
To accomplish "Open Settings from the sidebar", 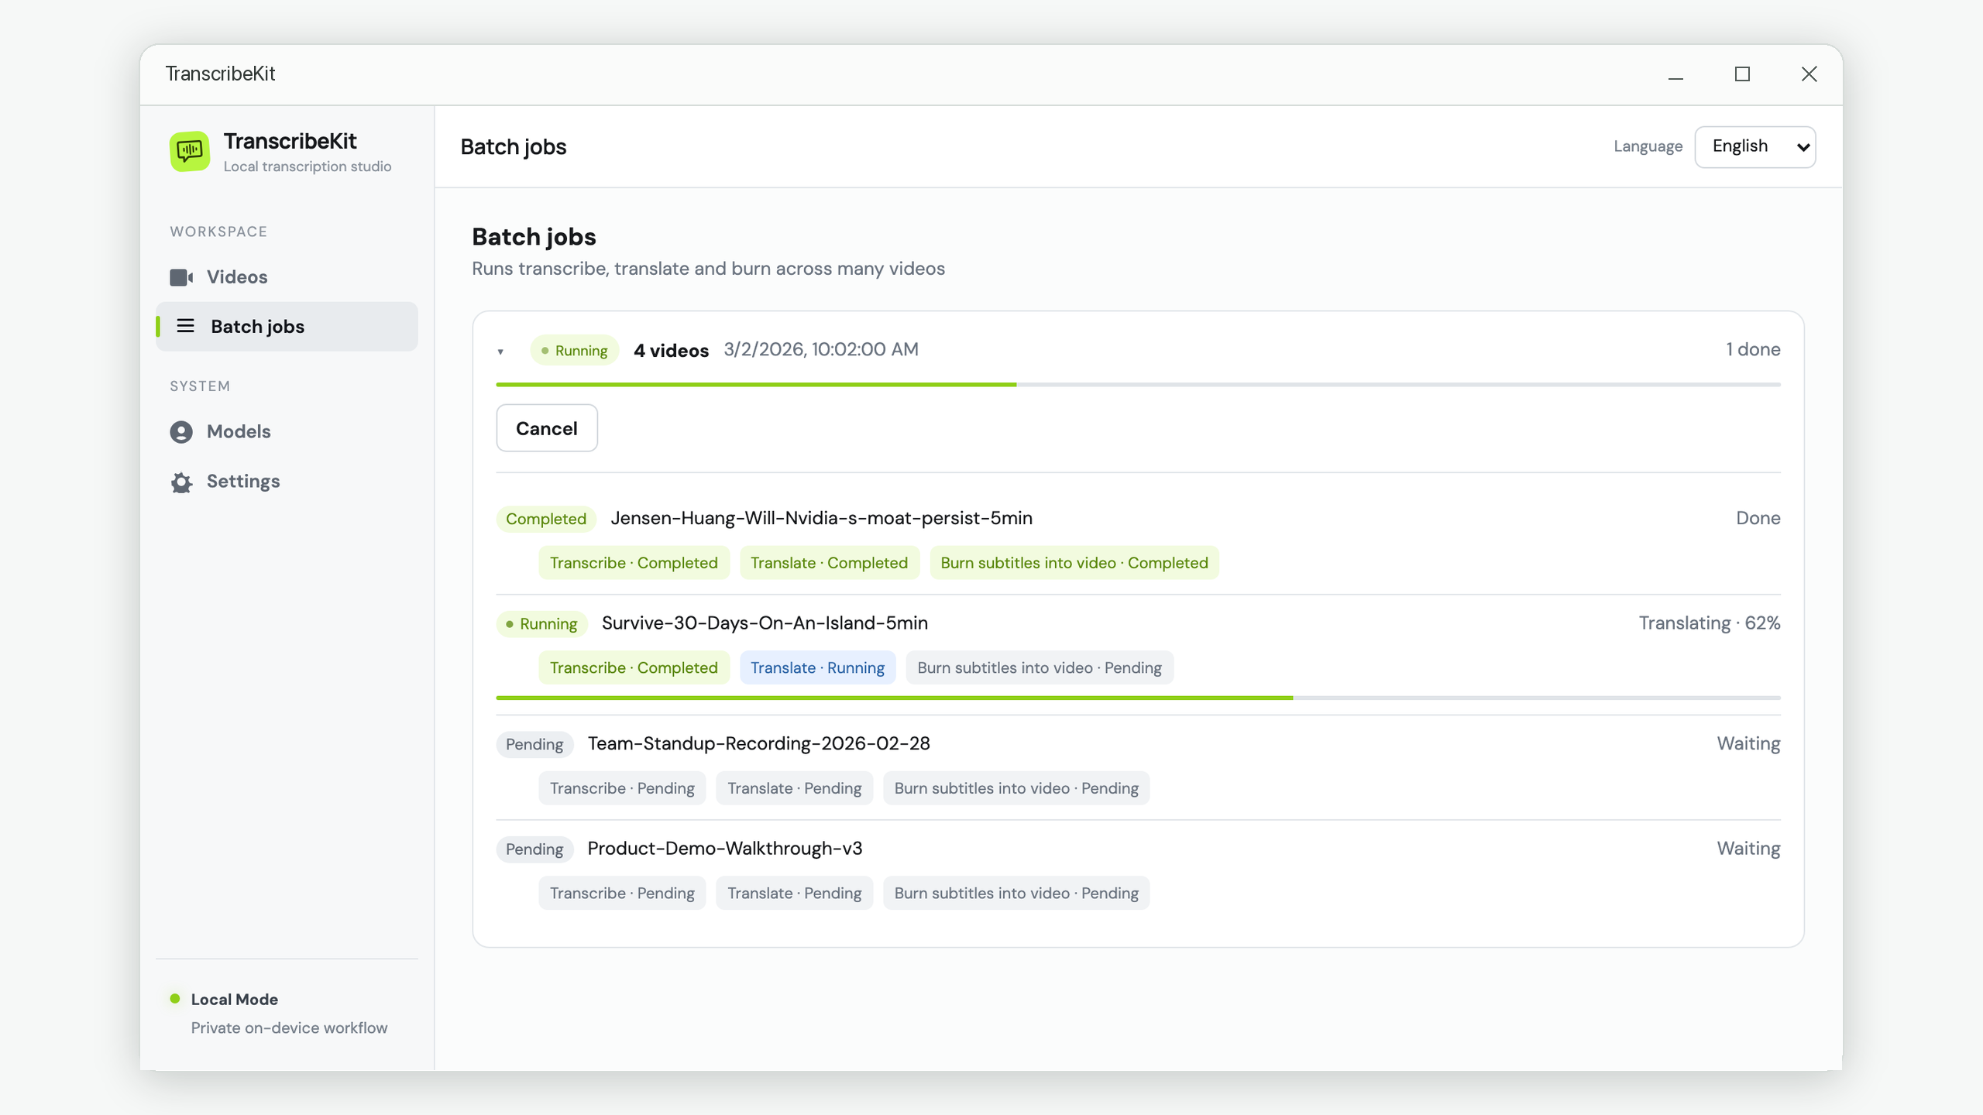I will click(287, 482).
